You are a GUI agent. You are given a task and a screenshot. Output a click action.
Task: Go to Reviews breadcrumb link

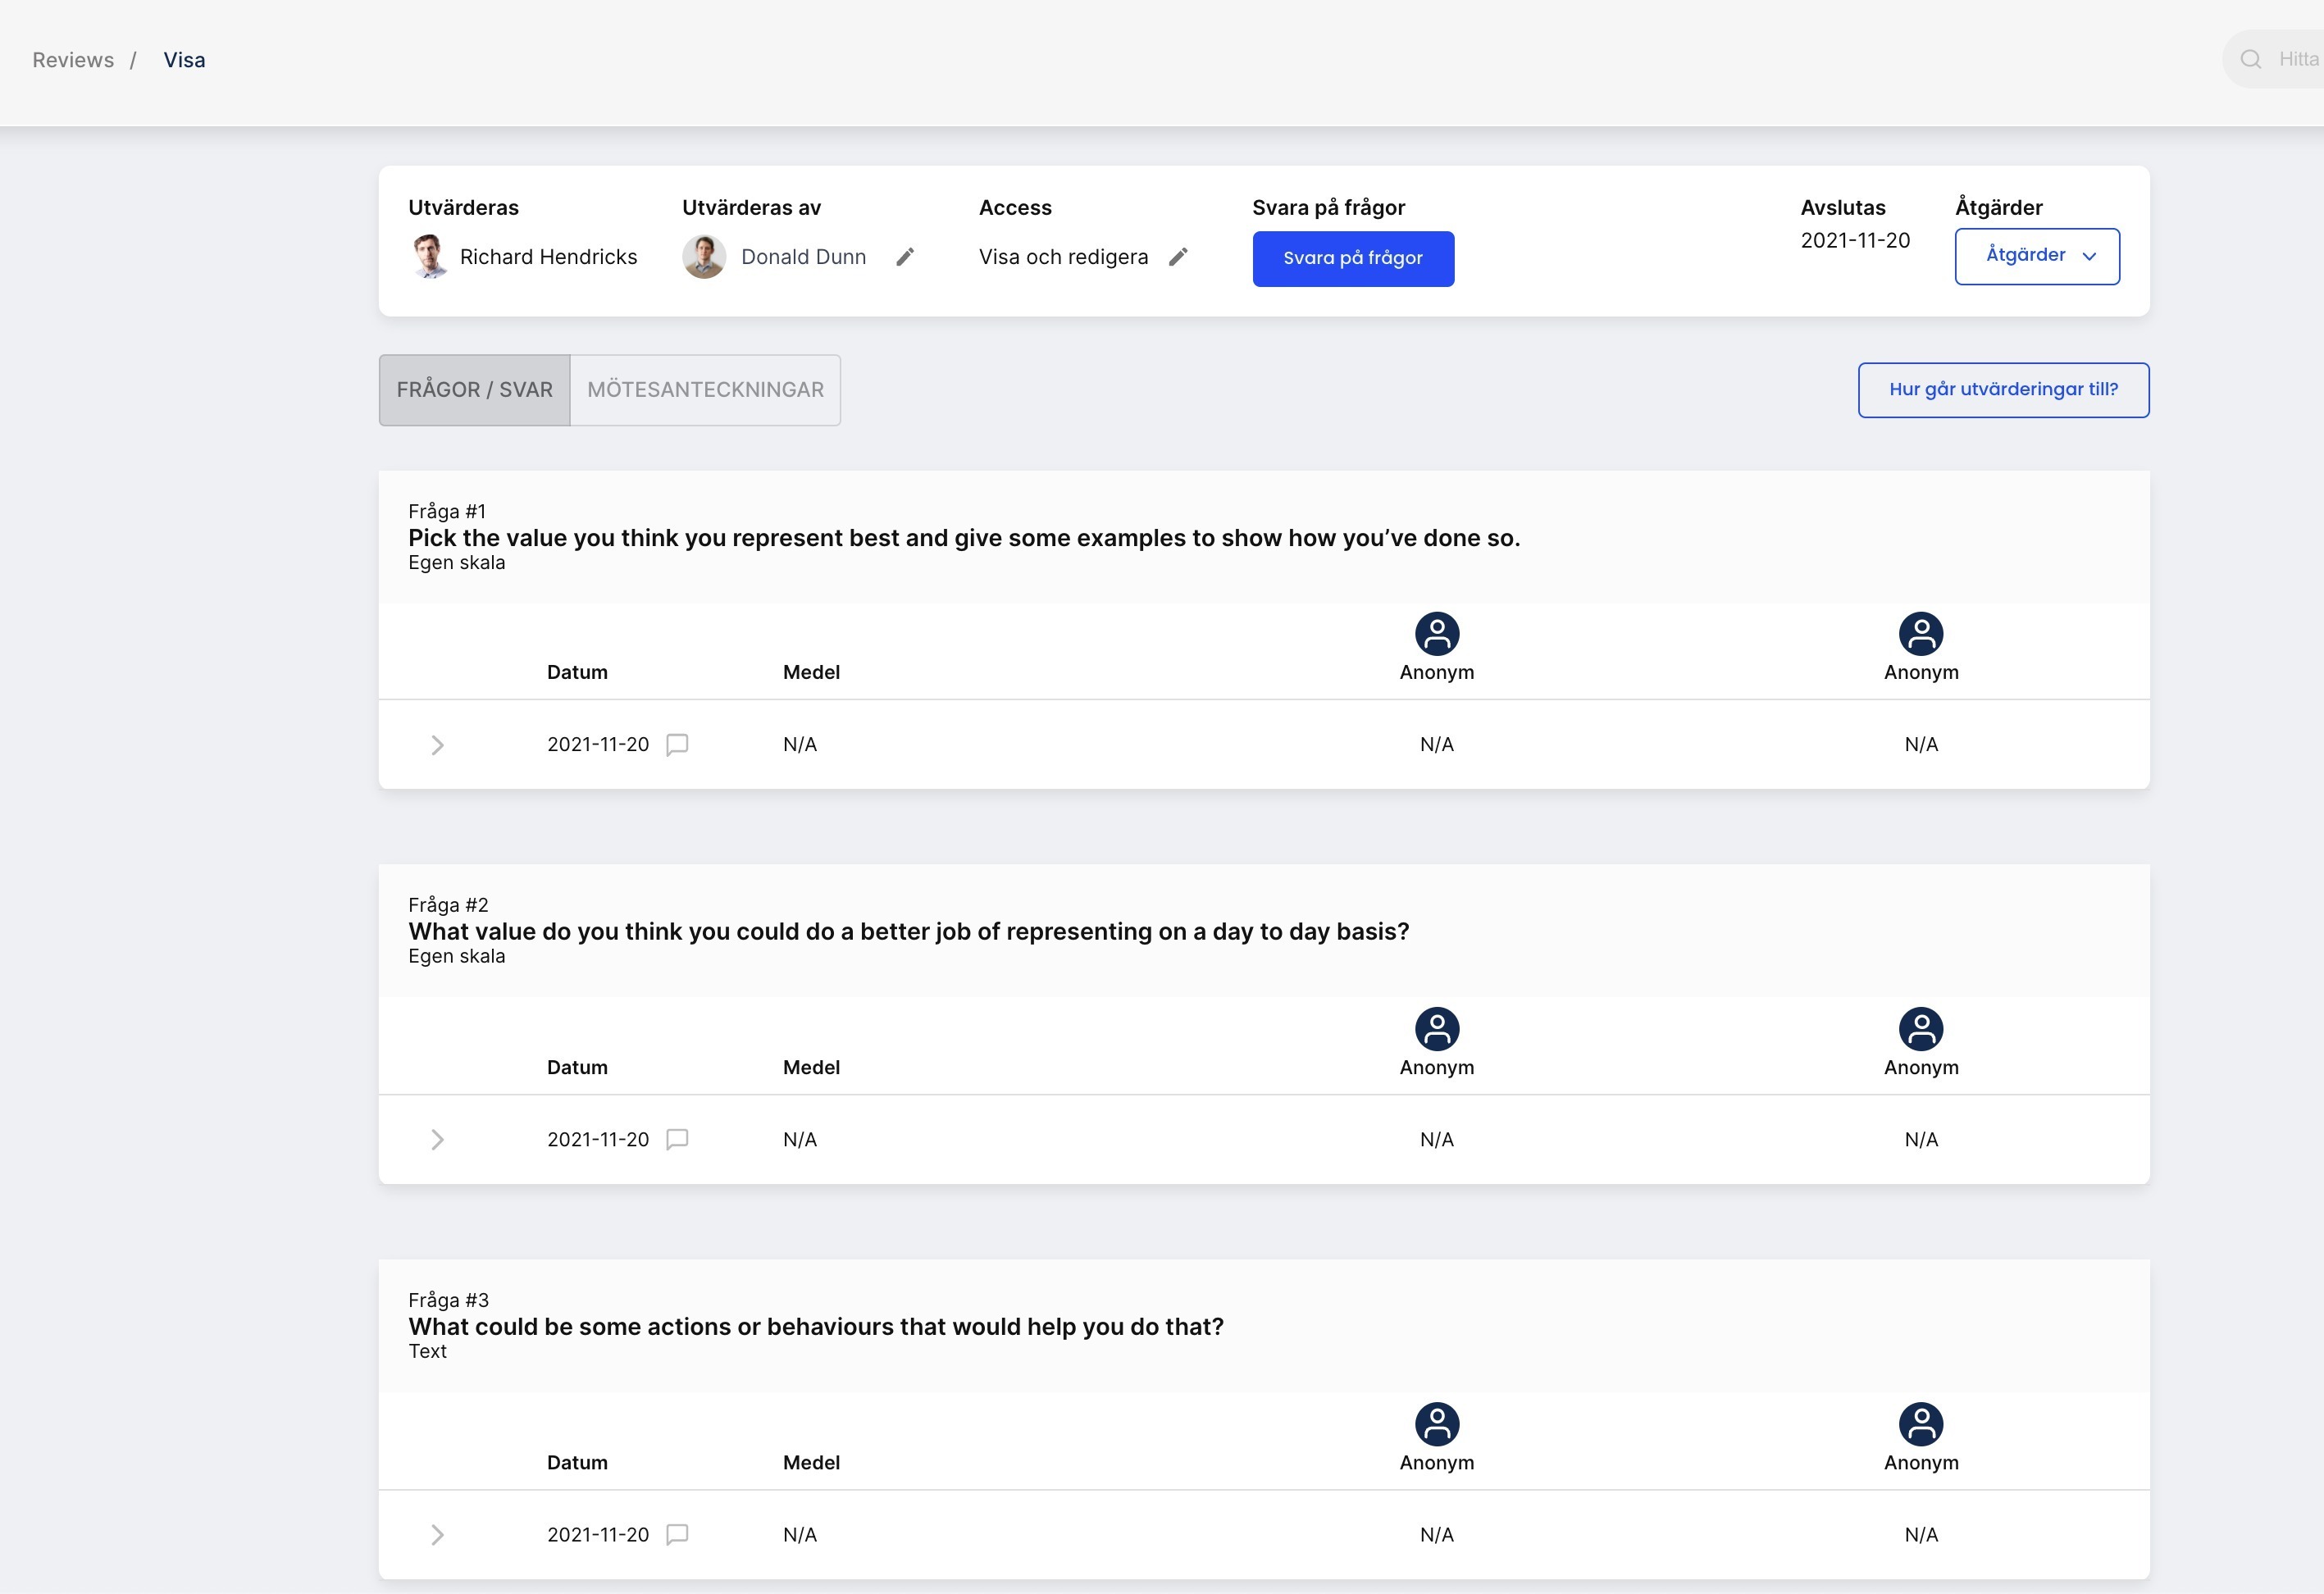click(x=73, y=60)
